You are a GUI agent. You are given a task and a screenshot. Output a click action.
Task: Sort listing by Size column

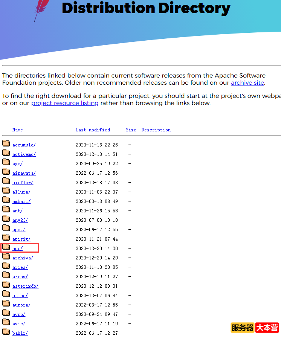tap(131, 130)
